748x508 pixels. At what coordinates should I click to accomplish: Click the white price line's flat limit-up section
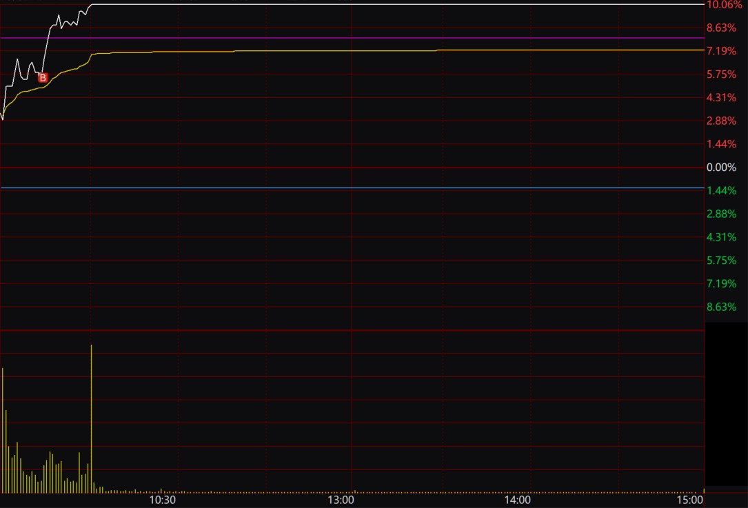coord(345,4)
